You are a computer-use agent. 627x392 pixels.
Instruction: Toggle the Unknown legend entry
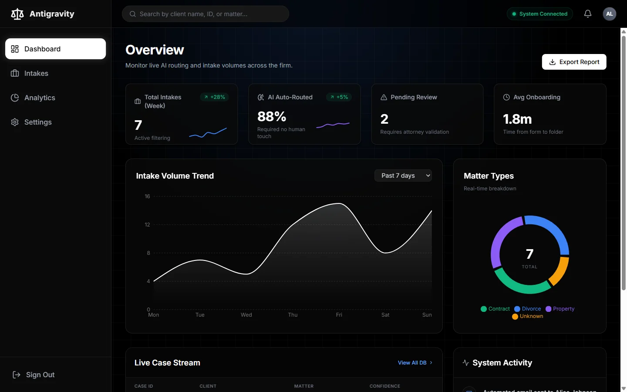pos(528,316)
